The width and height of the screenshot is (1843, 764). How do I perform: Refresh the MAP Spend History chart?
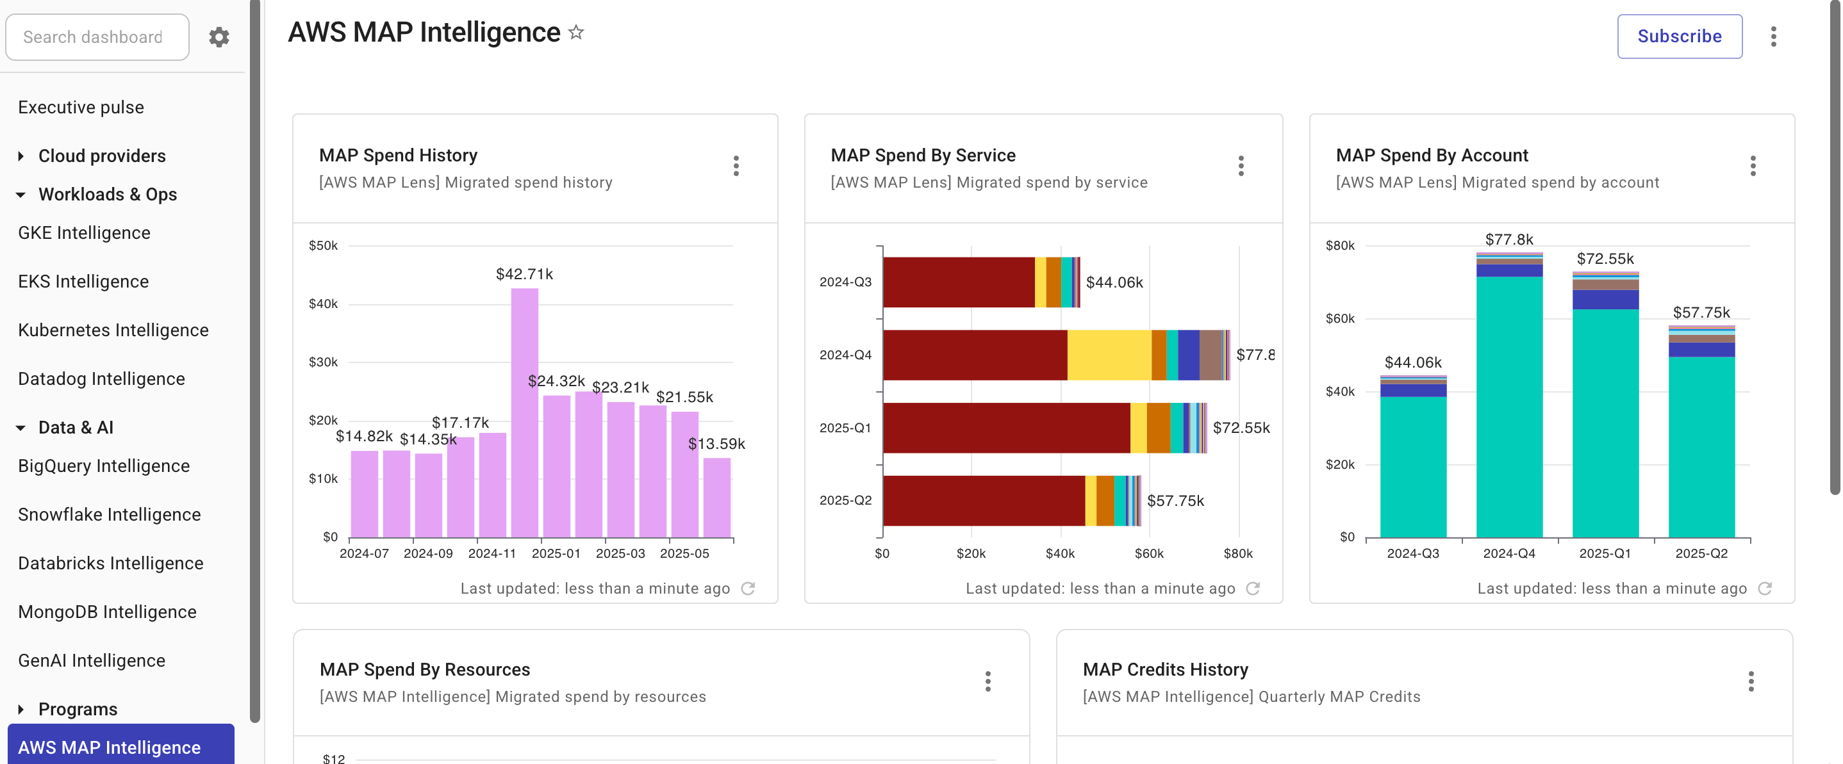(x=748, y=588)
